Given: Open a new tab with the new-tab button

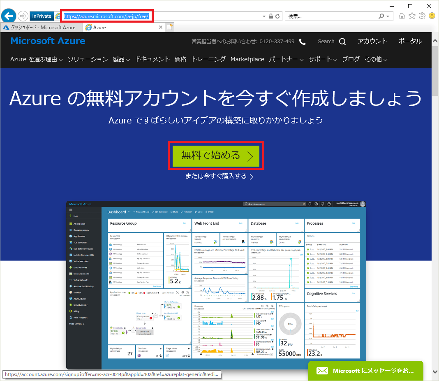Looking at the screenshot, I should point(170,27).
